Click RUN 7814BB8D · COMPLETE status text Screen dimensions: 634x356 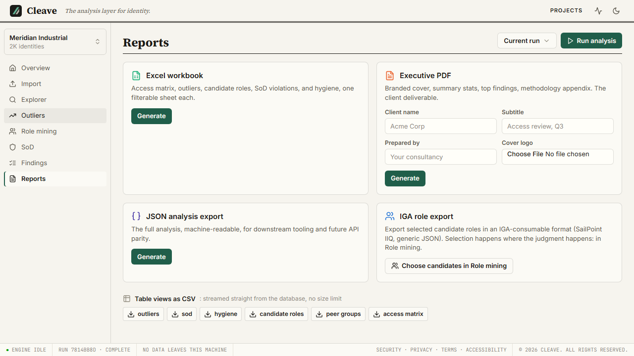coord(94,350)
